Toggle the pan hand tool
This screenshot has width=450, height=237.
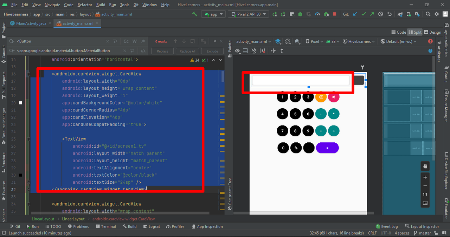[x=425, y=166]
